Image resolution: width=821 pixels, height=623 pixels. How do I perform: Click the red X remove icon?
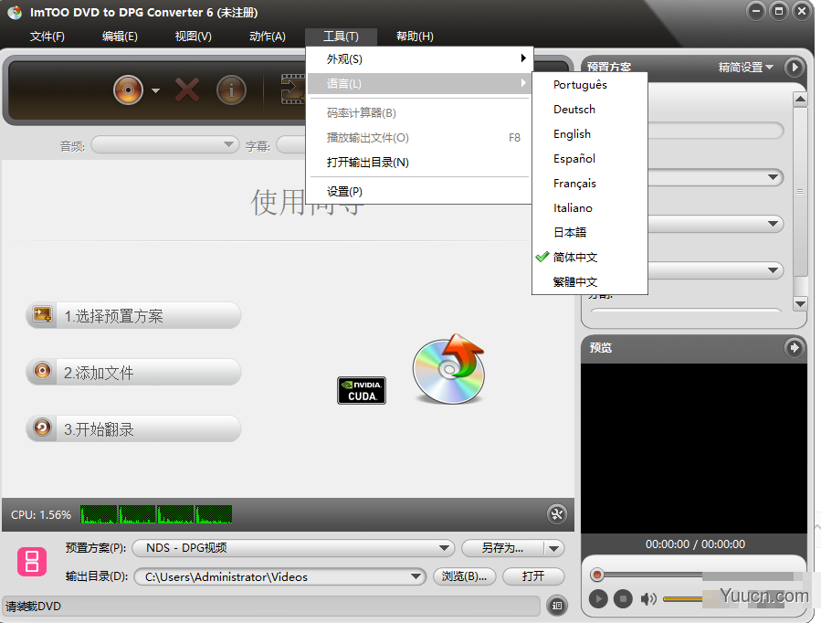187,90
